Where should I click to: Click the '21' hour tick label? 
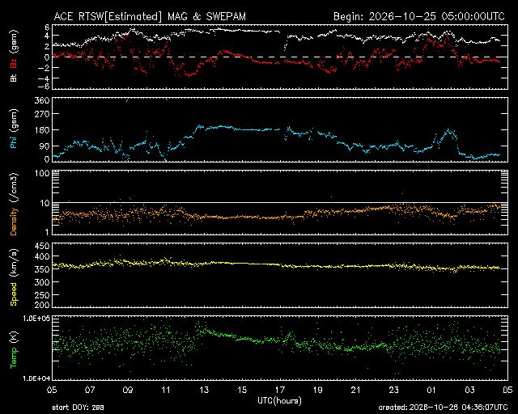click(356, 390)
